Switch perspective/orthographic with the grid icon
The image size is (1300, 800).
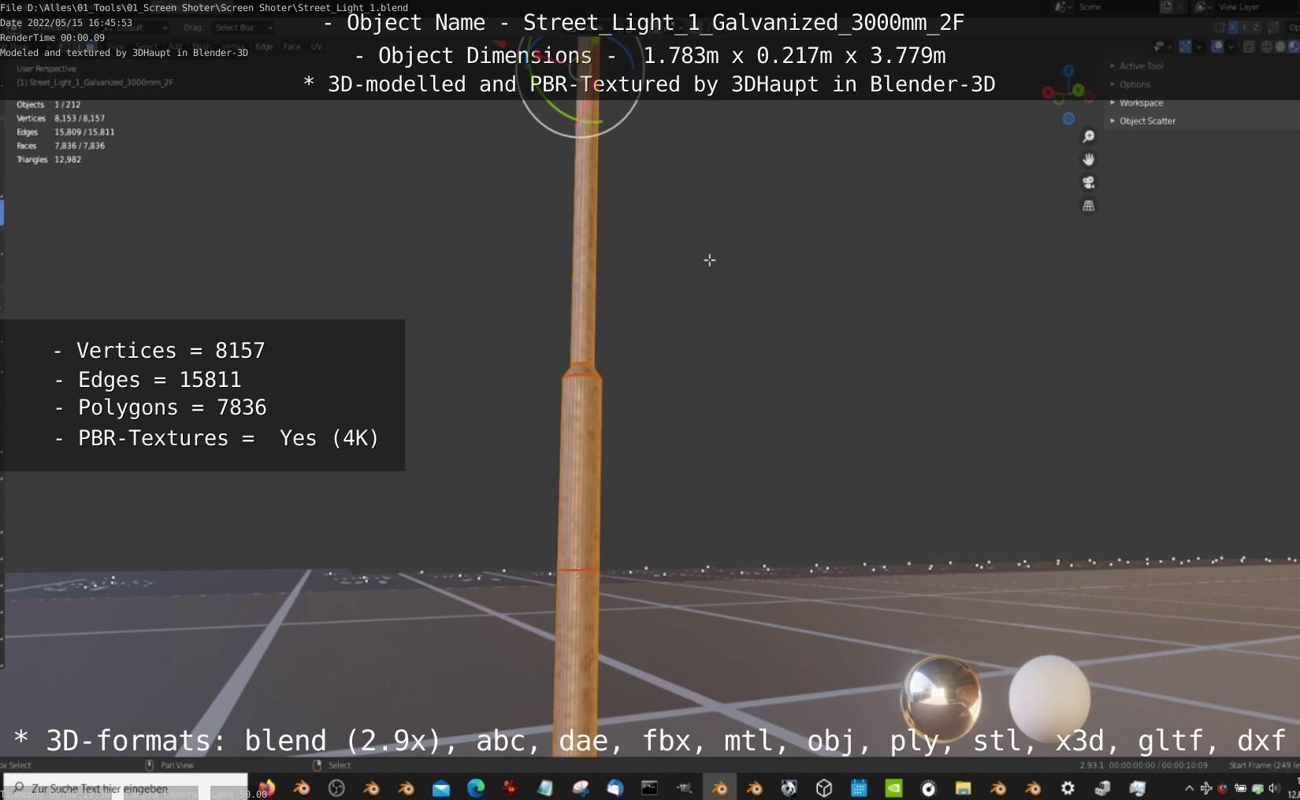pos(1088,206)
